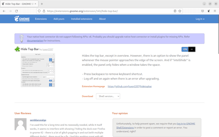Image resolution: width=219 pixels, height=137 pixels.
Task: Maximize the browser window
Action: coord(210,4)
